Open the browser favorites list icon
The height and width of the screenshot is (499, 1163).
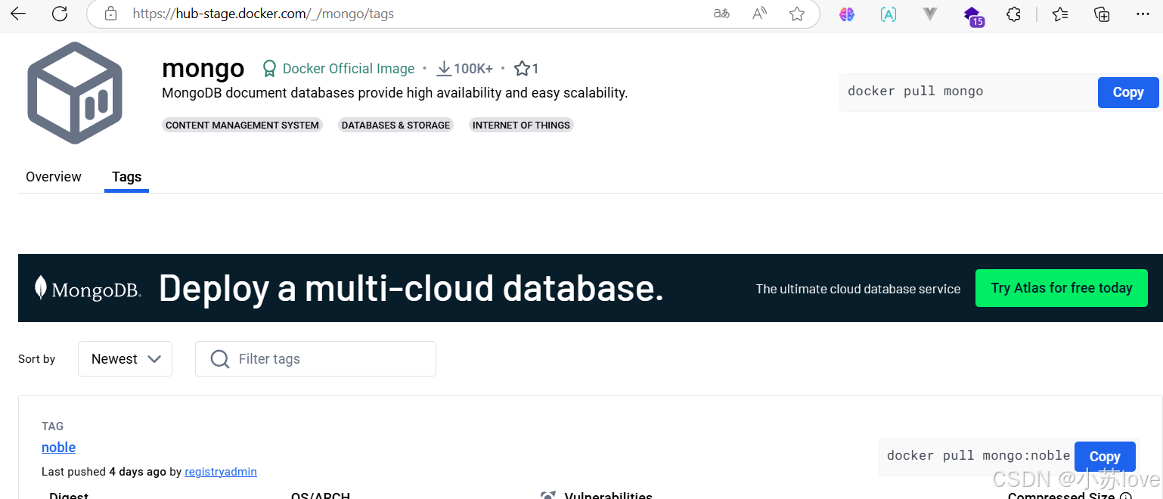coord(1061,14)
